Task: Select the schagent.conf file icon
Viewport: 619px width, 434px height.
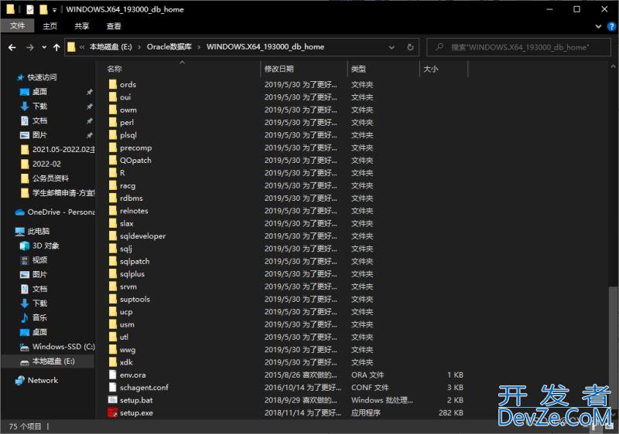Action: (112, 387)
